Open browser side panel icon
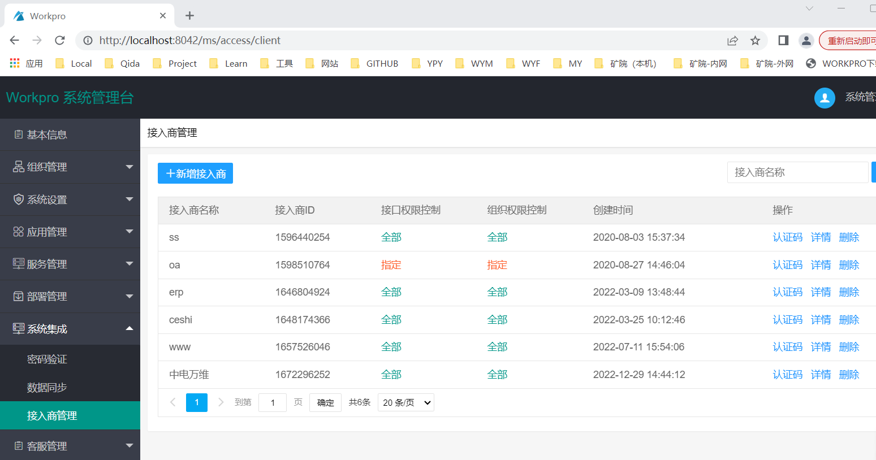 [783, 40]
